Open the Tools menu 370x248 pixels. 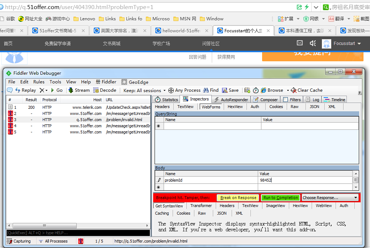(x=55, y=82)
